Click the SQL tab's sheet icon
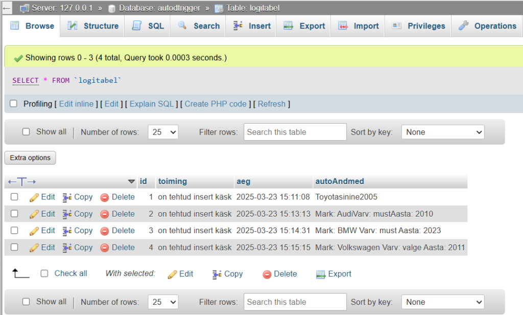This screenshot has height=315, width=523. click(x=137, y=26)
